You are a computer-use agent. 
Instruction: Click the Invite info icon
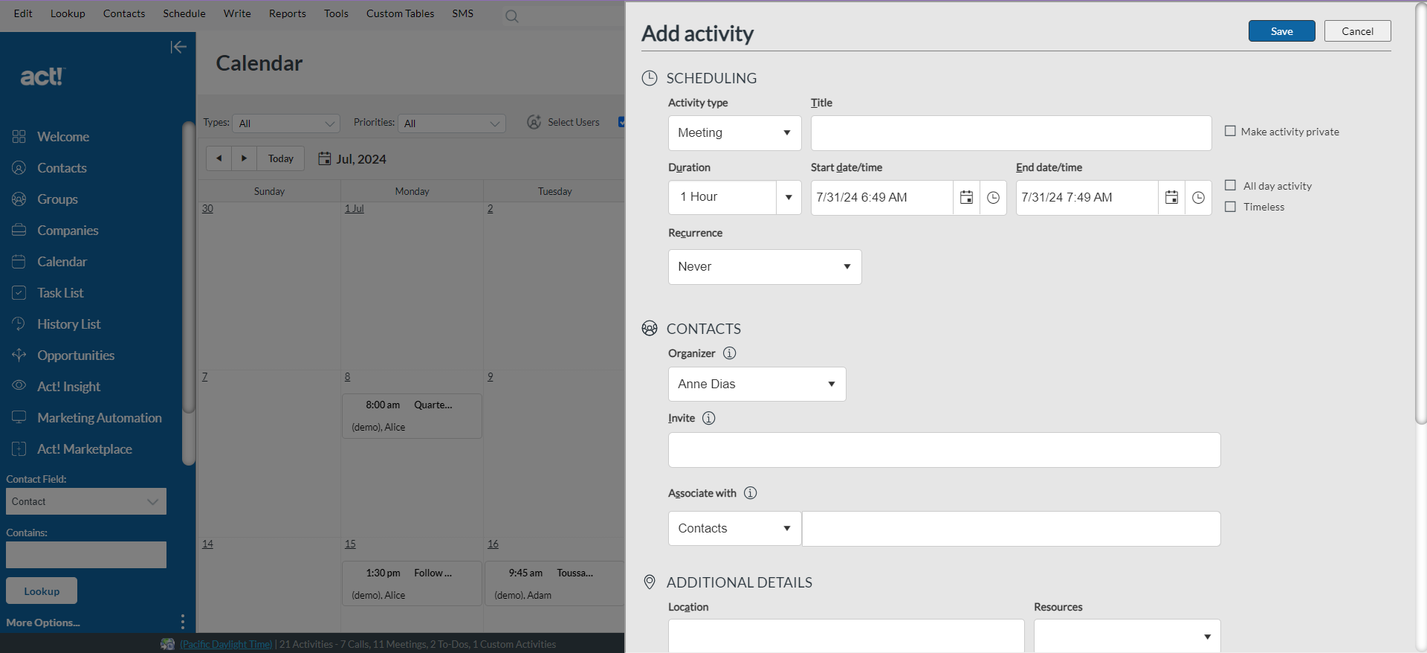tap(709, 418)
